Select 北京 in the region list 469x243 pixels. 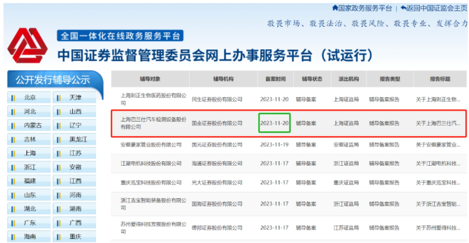[29, 97]
